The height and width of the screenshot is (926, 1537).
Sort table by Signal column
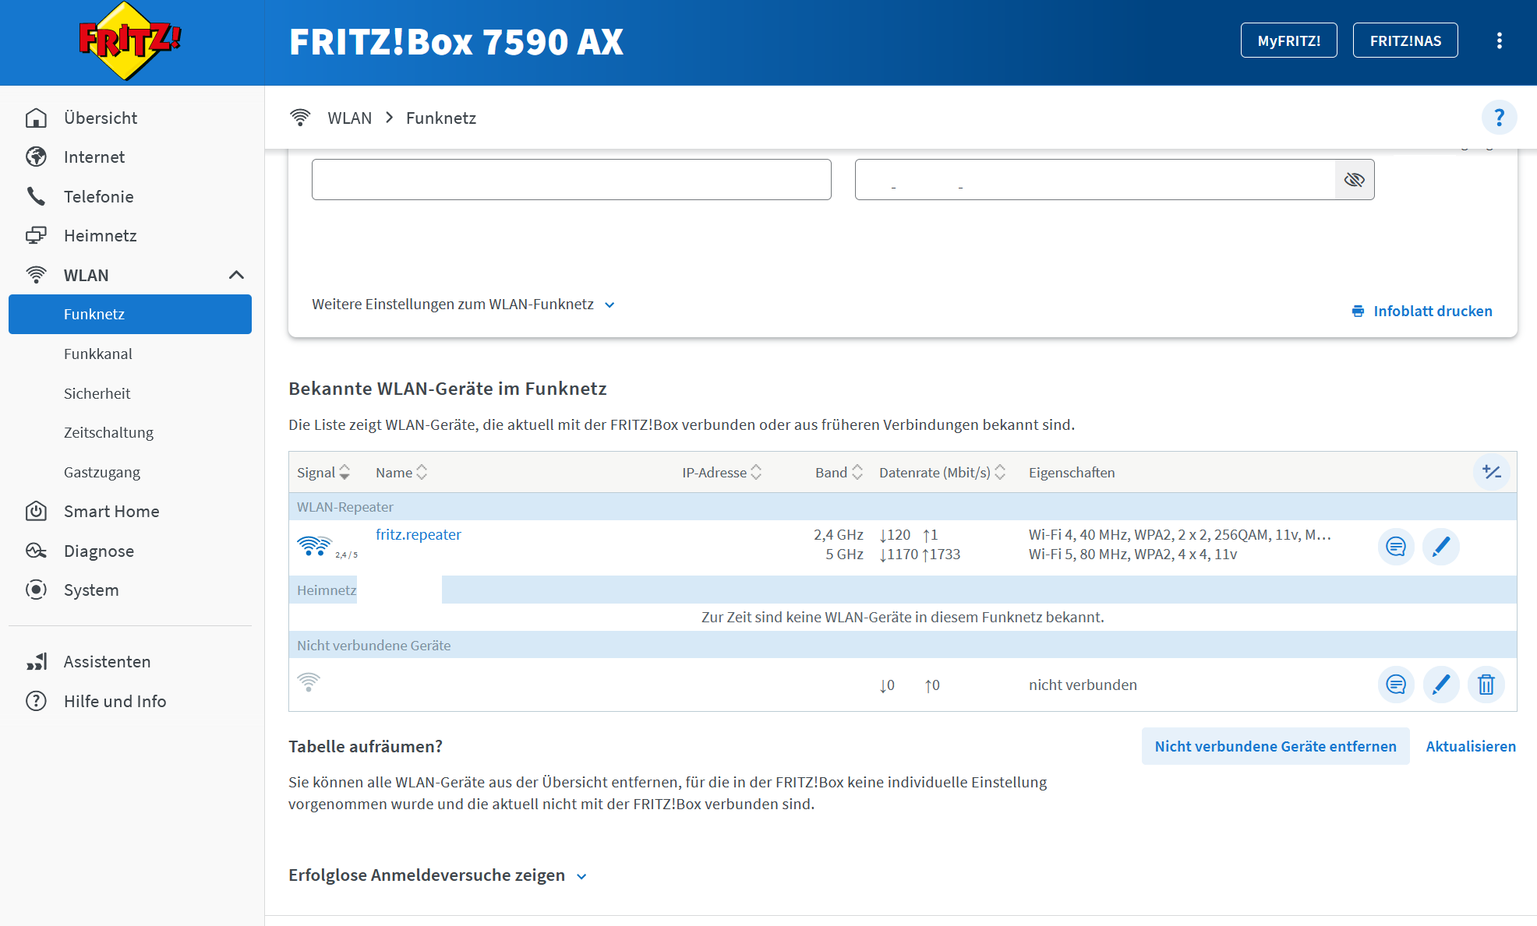coord(323,473)
